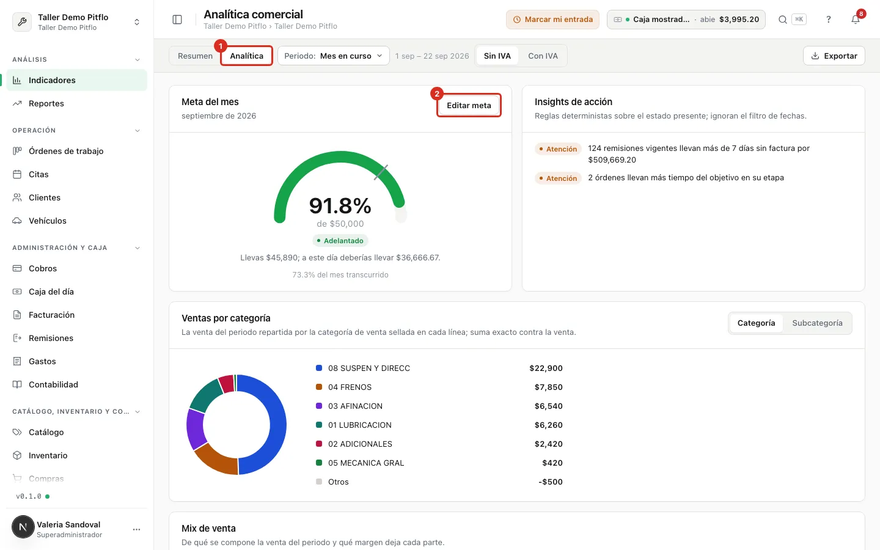Click Marcar mi entrada button

(x=552, y=20)
